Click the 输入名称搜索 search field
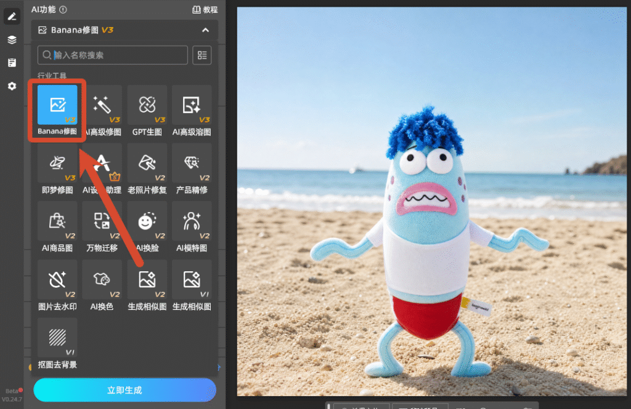Image resolution: width=631 pixels, height=409 pixels. click(113, 55)
